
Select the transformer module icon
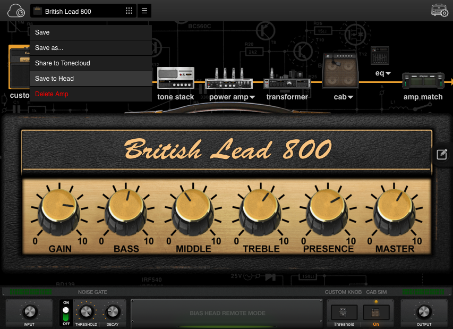click(287, 80)
